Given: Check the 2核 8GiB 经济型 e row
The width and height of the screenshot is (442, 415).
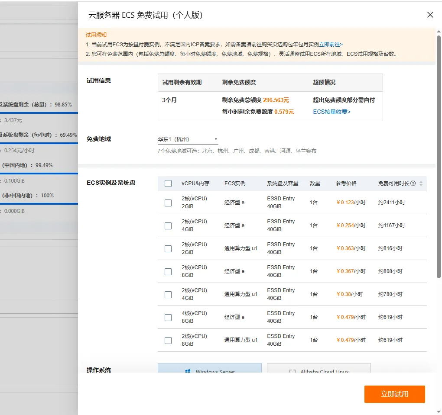Looking at the screenshot, I should pyautogui.click(x=168, y=271).
